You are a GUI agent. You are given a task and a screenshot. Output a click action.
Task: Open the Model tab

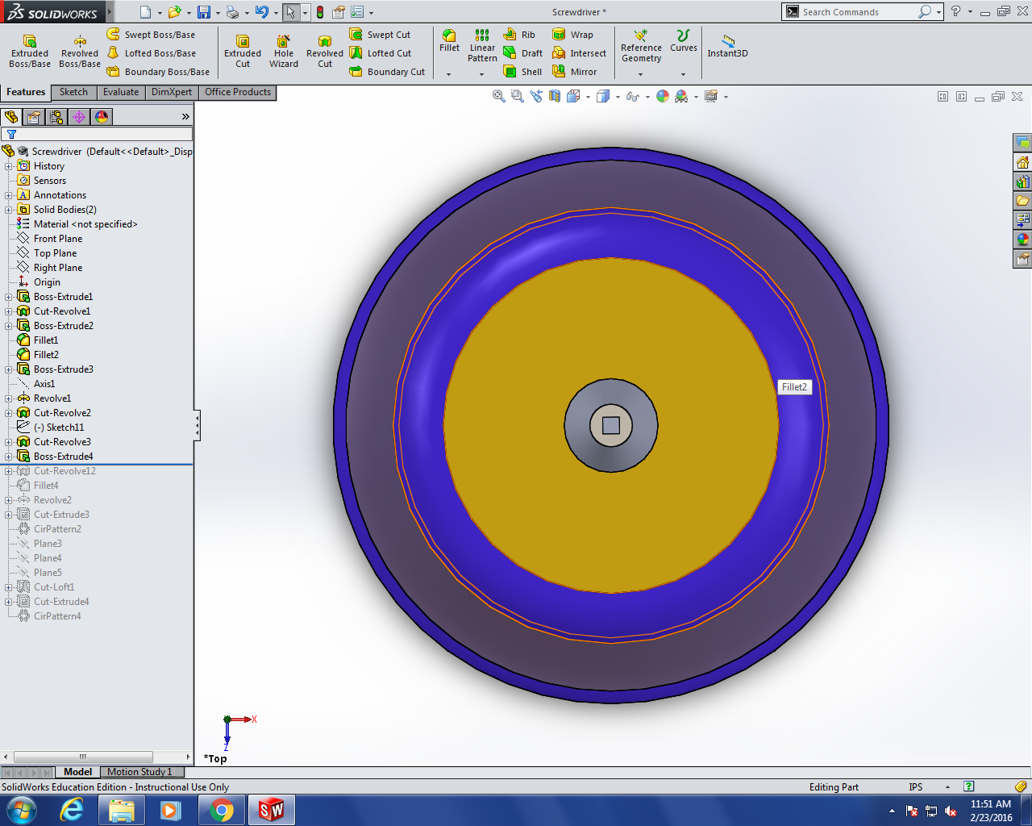77,772
